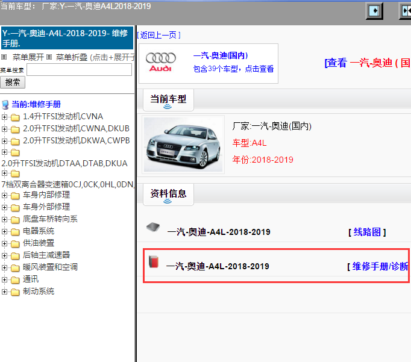Select the 资料信息 tab header
Viewport: 411px width, 362px height.
click(168, 194)
